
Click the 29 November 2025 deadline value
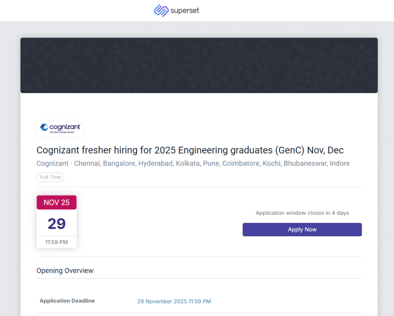tap(174, 301)
